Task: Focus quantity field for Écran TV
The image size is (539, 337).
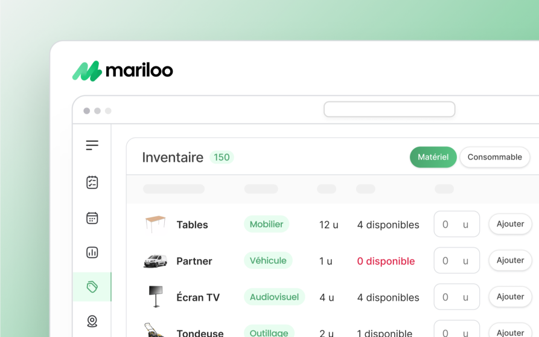Action: pos(456,297)
